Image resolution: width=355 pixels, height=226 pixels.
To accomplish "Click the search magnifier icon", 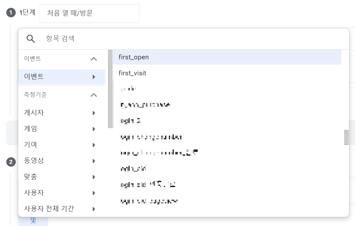I will click(x=30, y=38).
